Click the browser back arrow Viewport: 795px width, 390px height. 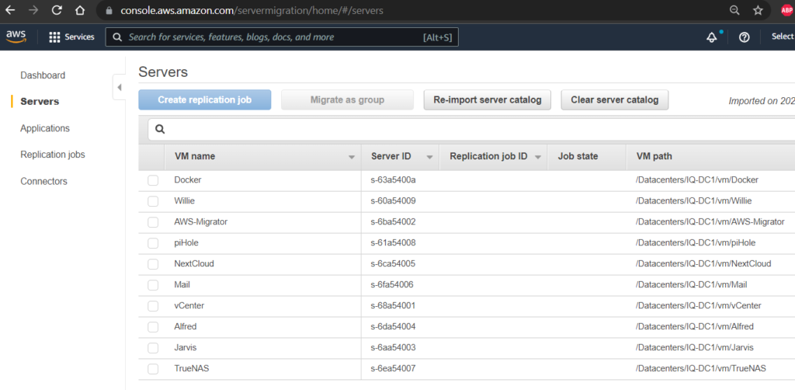pyautogui.click(x=10, y=10)
